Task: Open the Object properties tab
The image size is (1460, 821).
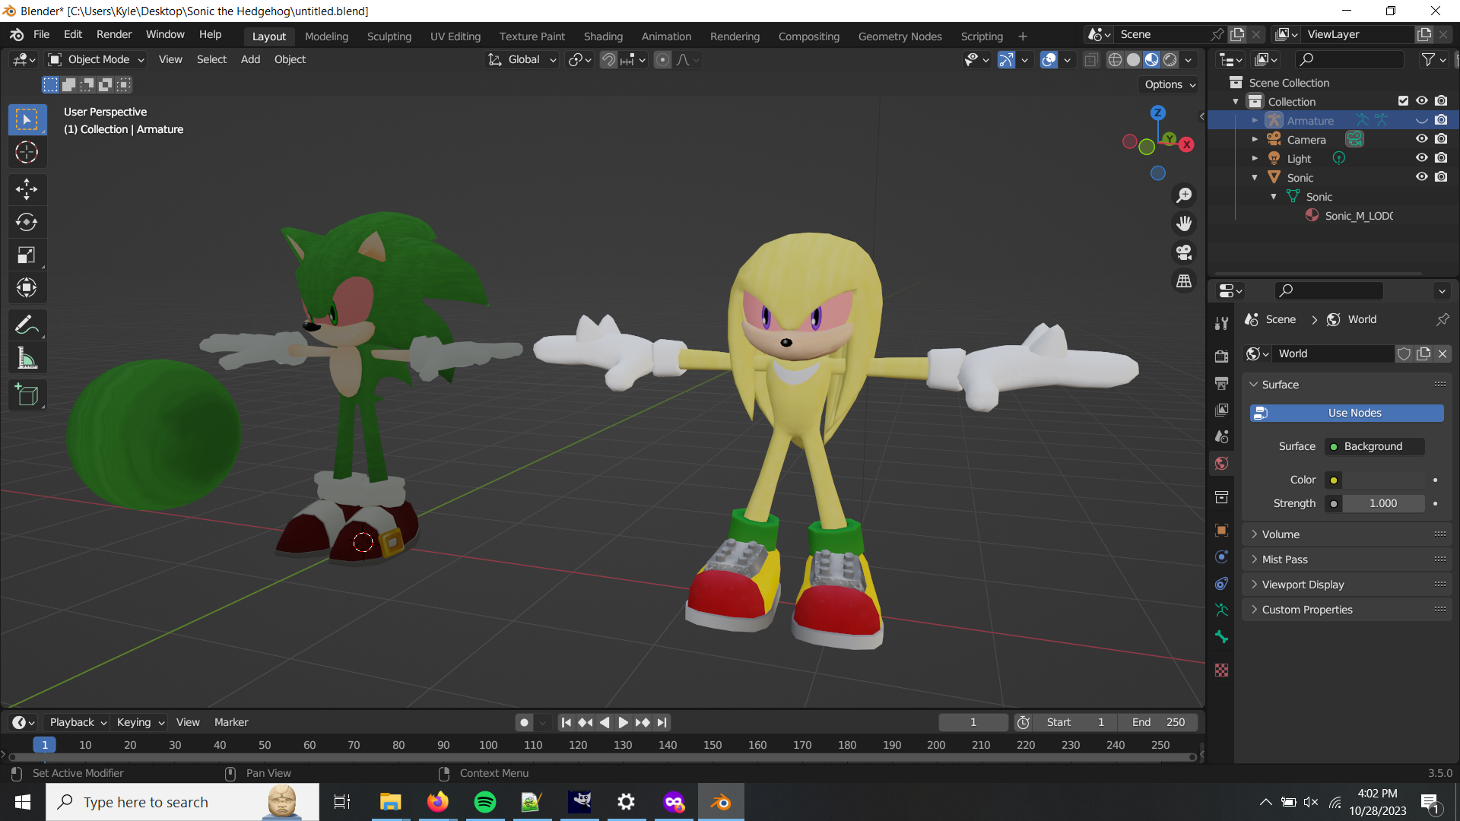Action: click(1221, 531)
